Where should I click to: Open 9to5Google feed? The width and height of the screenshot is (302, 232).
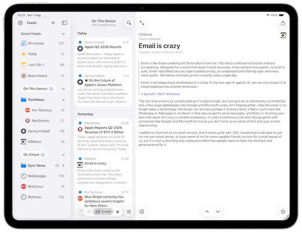click(43, 176)
